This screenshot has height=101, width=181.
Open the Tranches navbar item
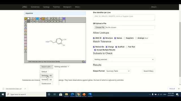tap(56, 7)
